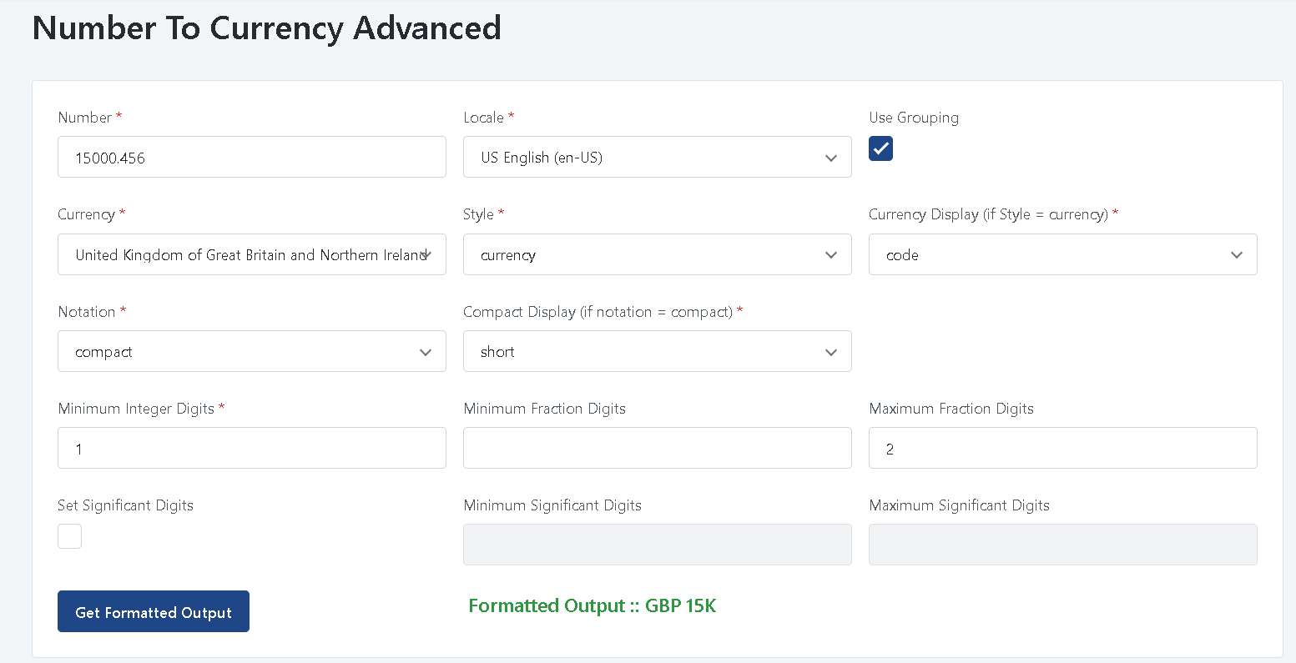
Task: Click the disabled Minimum Significant Digits field
Action: point(657,545)
